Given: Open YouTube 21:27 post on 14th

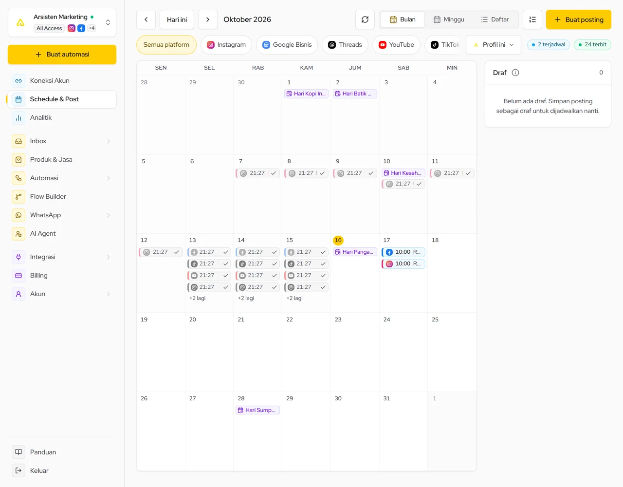Looking at the screenshot, I should [258, 276].
